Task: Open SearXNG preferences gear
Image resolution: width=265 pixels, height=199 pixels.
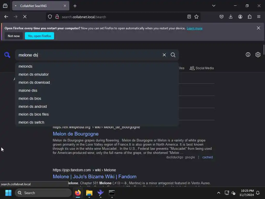Action: (x=258, y=54)
